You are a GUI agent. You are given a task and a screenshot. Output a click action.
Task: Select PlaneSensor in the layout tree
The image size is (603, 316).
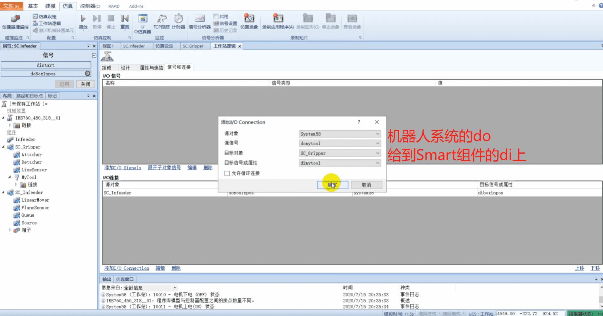(x=35, y=207)
